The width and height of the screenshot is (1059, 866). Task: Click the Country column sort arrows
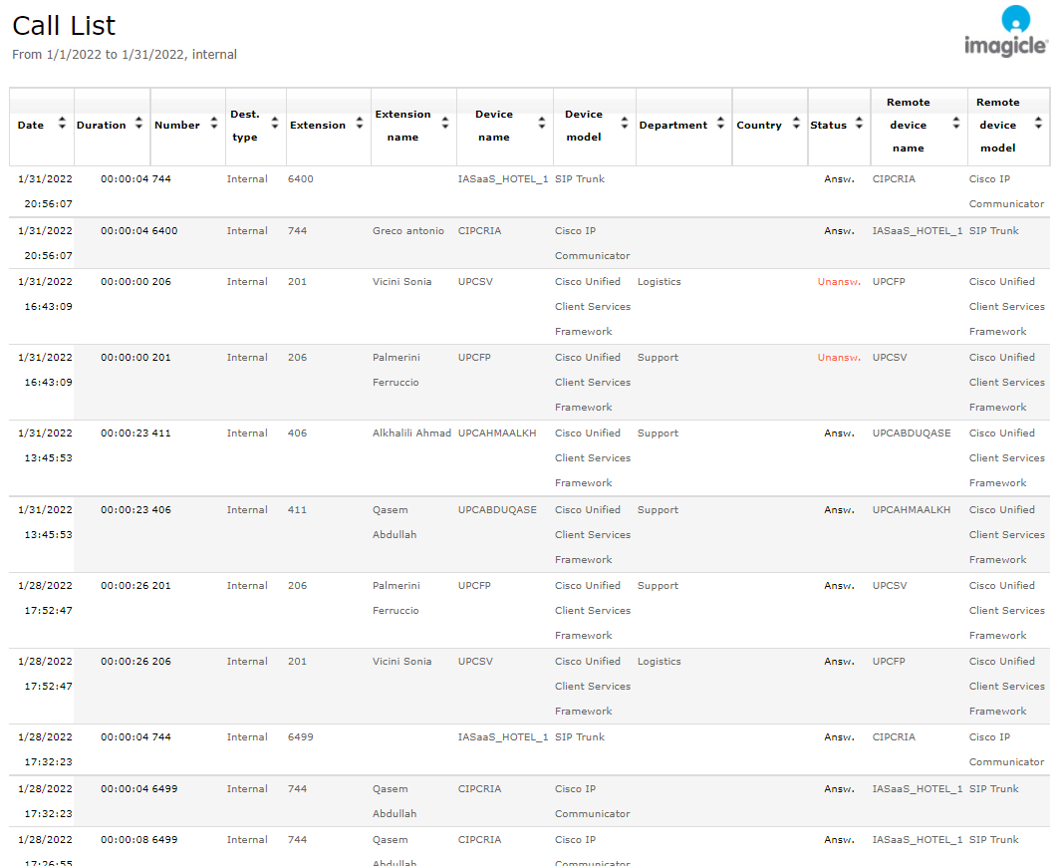pyautogui.click(x=795, y=125)
